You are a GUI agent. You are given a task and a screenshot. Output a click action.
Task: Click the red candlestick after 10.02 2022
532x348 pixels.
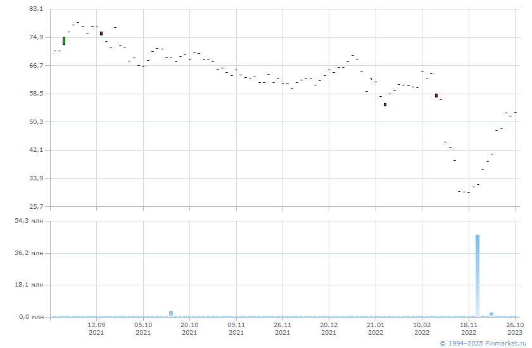(x=436, y=96)
